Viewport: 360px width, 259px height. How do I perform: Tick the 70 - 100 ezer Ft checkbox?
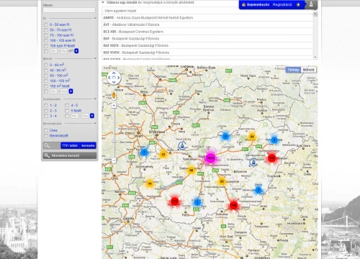point(46,35)
